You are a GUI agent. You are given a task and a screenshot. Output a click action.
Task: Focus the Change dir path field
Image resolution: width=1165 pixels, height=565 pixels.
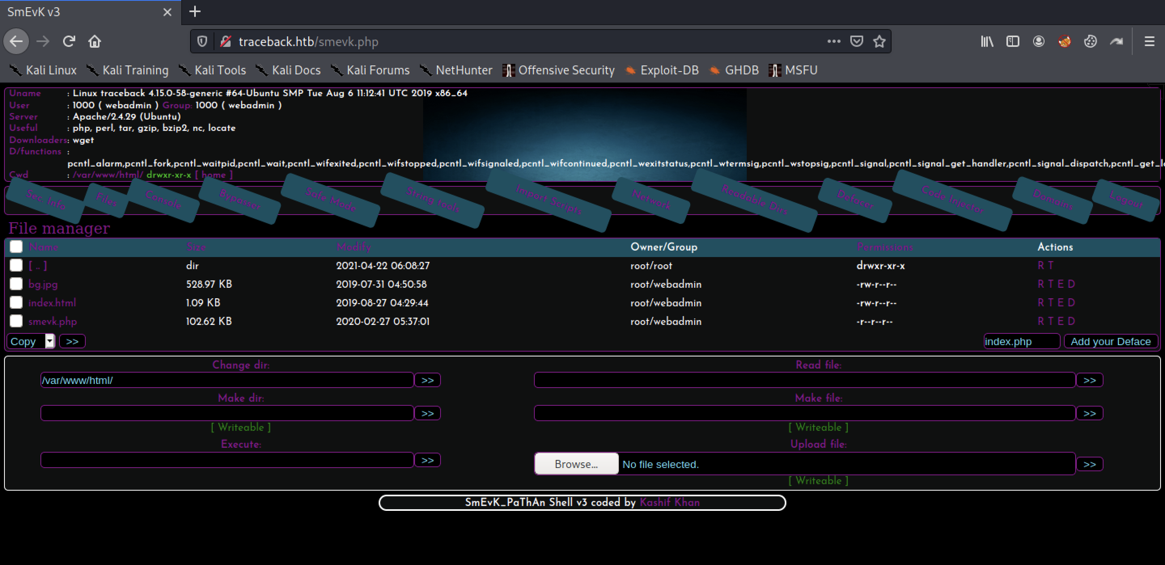click(227, 380)
